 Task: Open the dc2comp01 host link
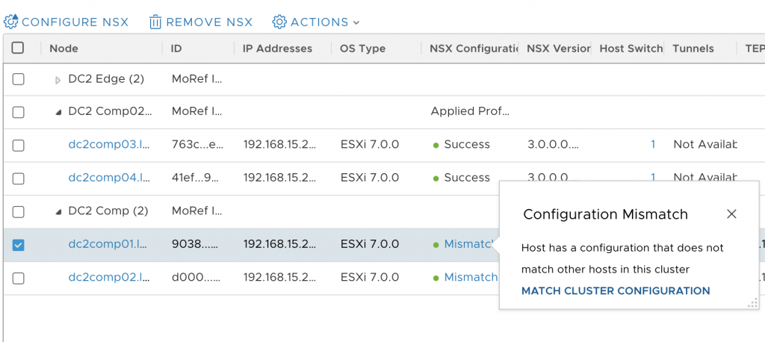pyautogui.click(x=109, y=244)
